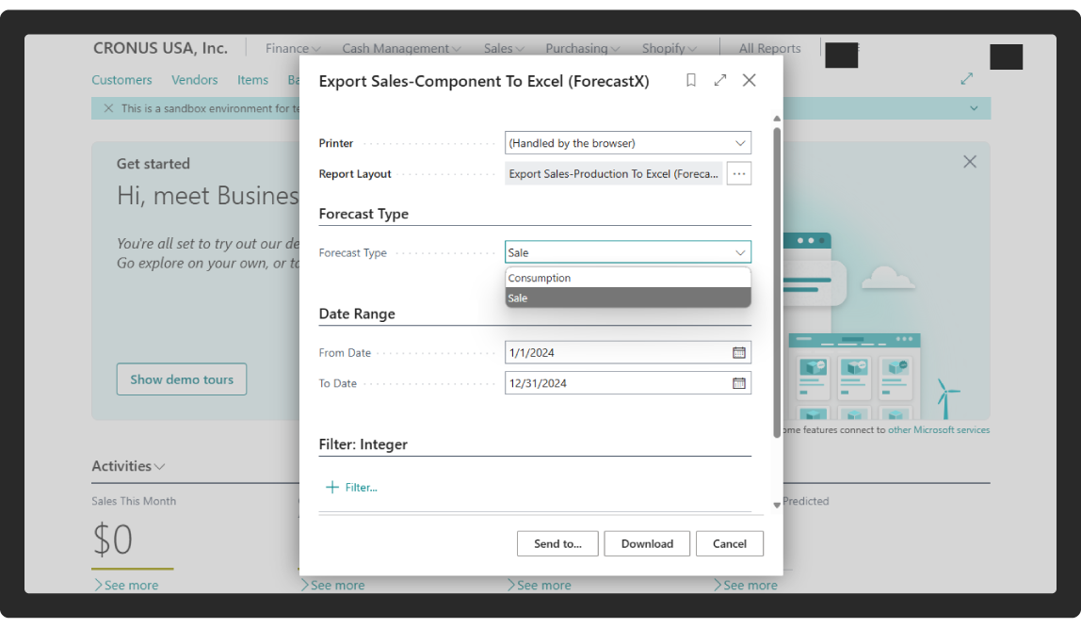Click the dialog vertical scrollbar thumb
Screen dimensions: 1081x628
776,282
